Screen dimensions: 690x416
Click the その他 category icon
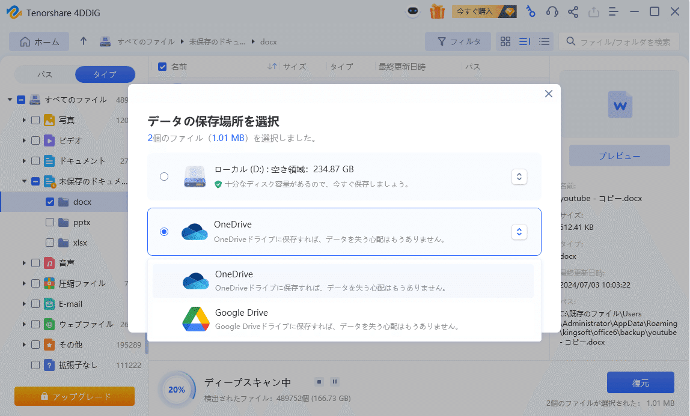49,345
